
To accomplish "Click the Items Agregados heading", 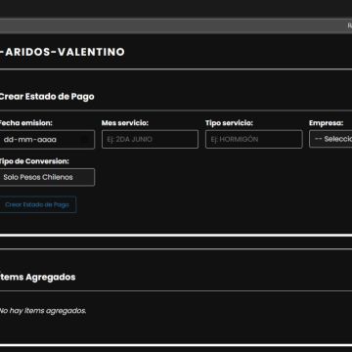I will 37,277.
